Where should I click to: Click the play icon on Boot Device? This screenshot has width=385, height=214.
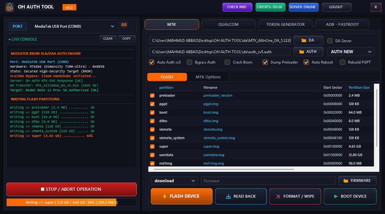point(336,196)
